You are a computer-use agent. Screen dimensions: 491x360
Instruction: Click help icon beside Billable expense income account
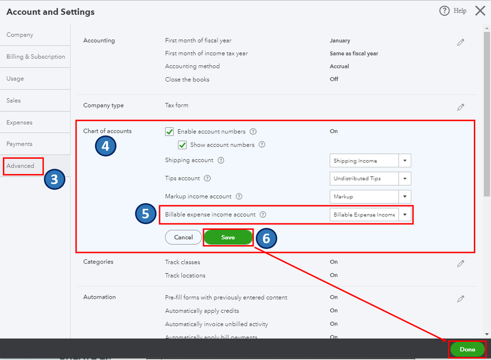(263, 215)
